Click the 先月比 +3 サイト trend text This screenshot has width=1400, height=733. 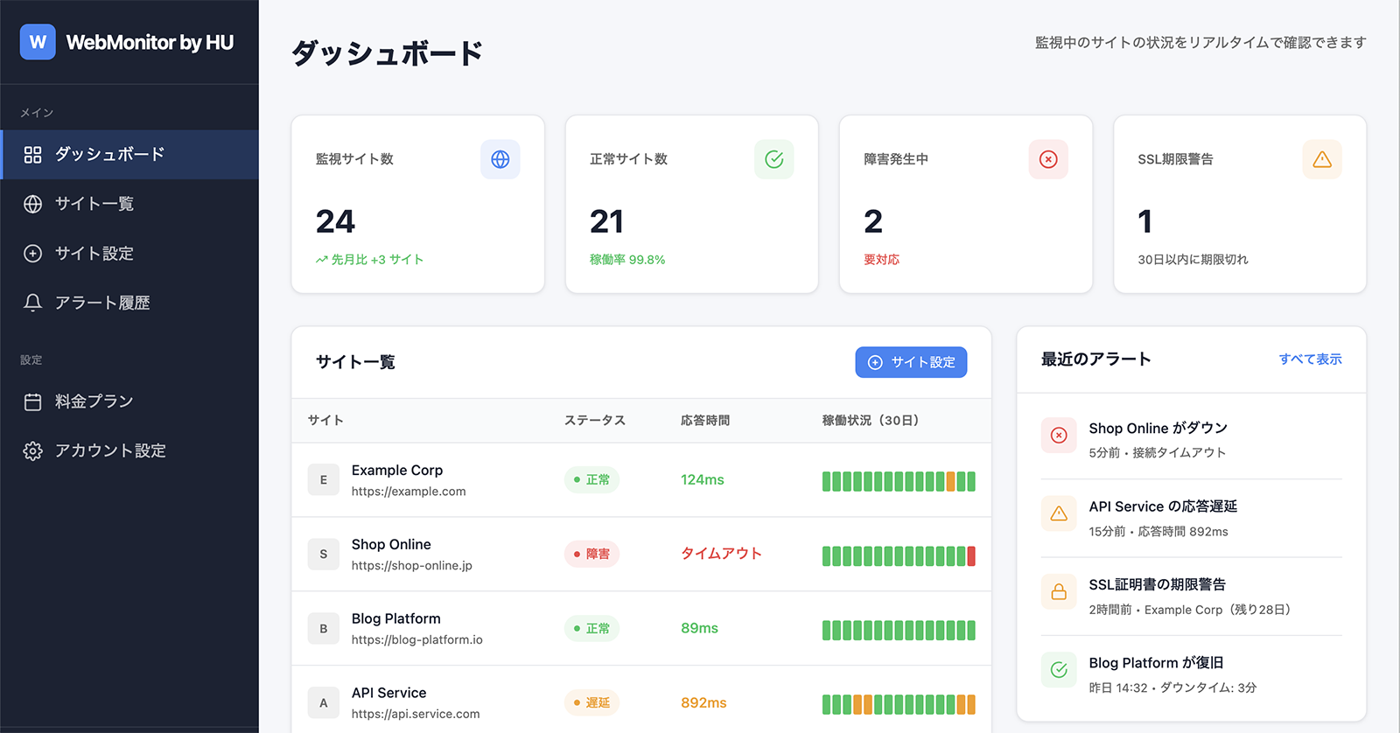[x=370, y=260]
